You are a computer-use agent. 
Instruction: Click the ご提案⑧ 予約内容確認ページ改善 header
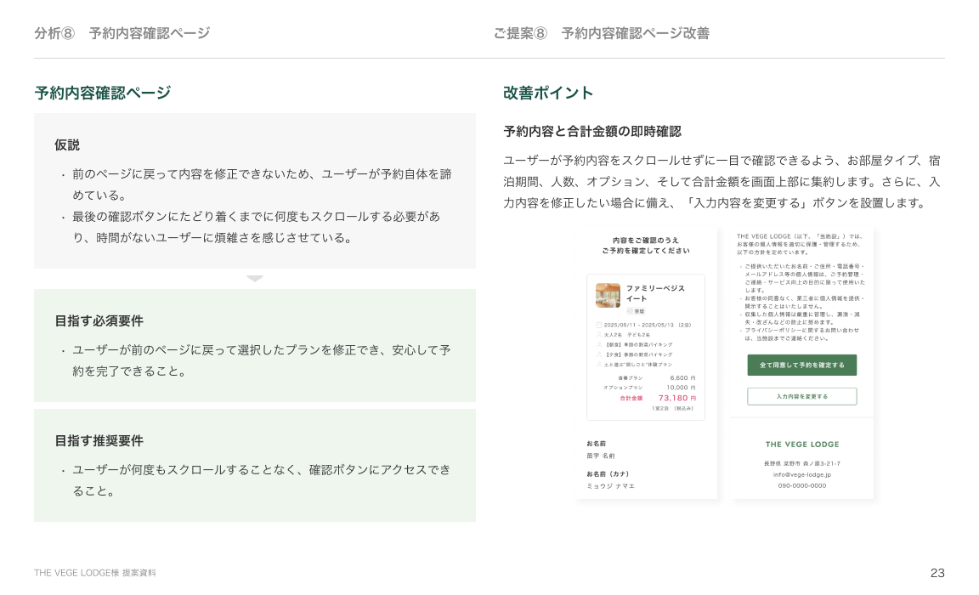[x=601, y=33]
